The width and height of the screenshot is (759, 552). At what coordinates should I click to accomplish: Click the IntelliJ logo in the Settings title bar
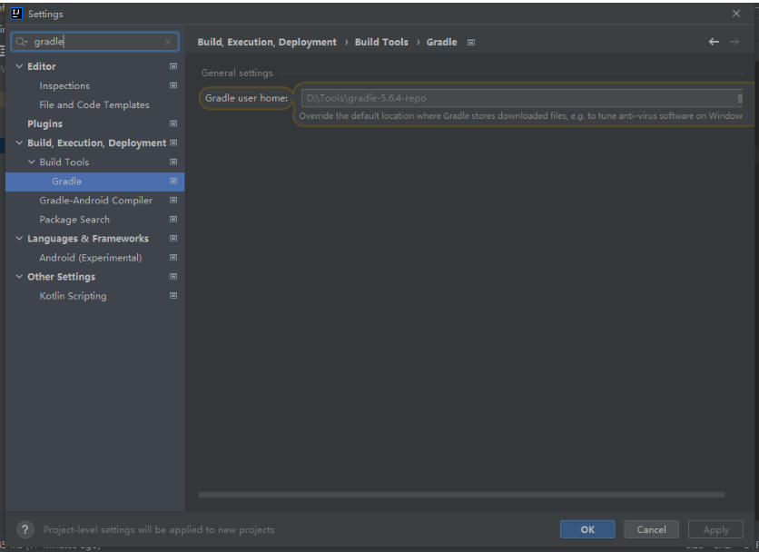16,14
